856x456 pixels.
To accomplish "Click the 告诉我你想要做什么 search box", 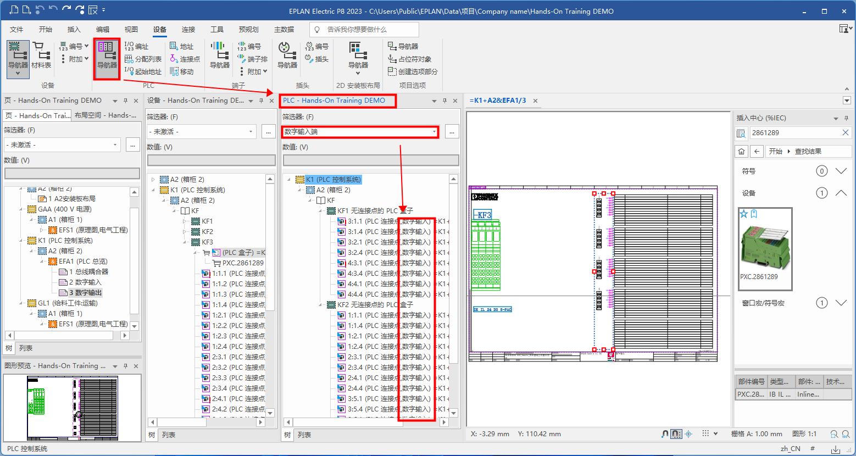I will point(364,29).
